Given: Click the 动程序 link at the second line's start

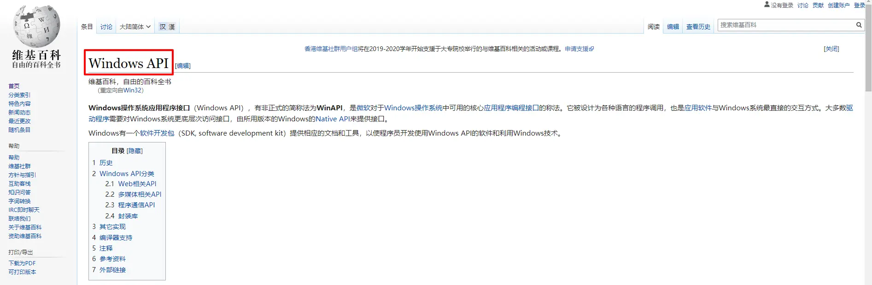Looking at the screenshot, I should pos(99,119).
